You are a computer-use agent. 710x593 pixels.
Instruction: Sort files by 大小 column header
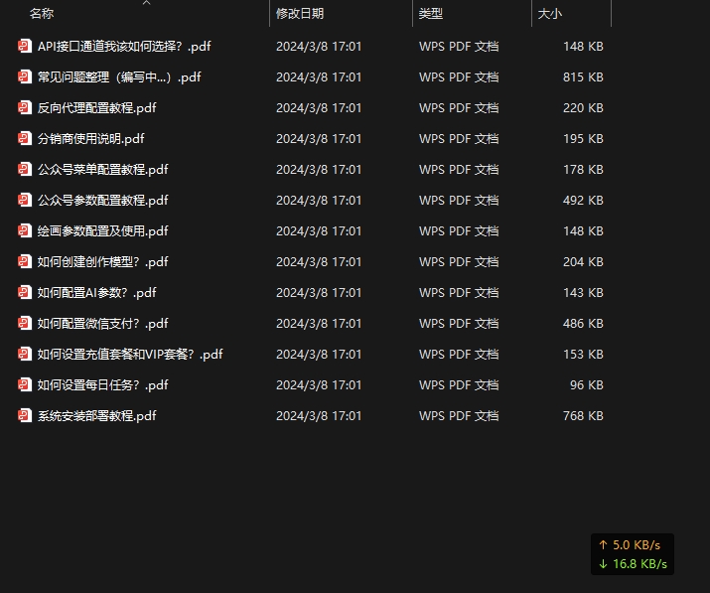(x=549, y=14)
